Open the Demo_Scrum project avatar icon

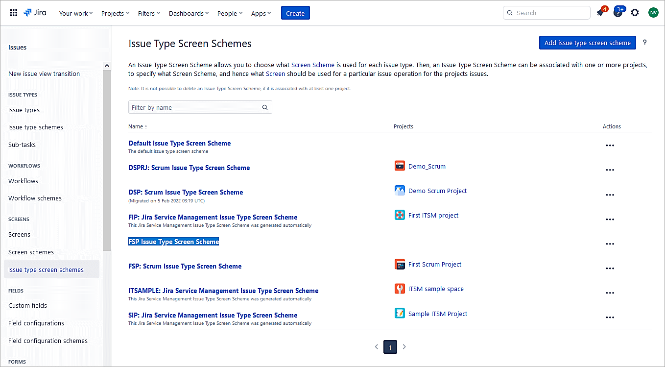point(400,166)
